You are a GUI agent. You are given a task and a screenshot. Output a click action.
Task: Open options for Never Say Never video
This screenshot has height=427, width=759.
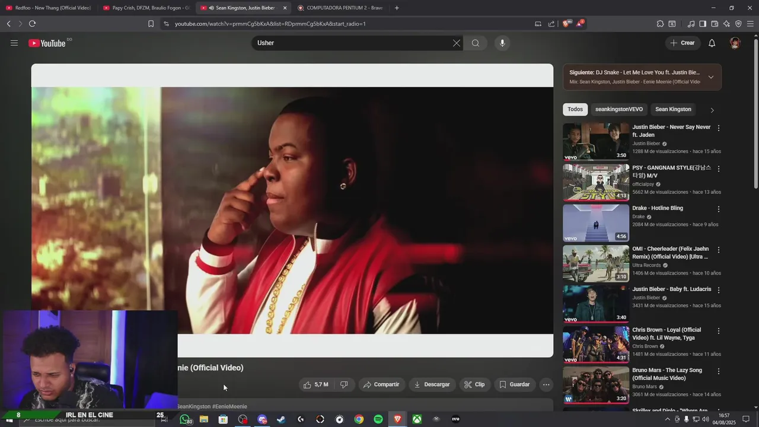(x=719, y=128)
